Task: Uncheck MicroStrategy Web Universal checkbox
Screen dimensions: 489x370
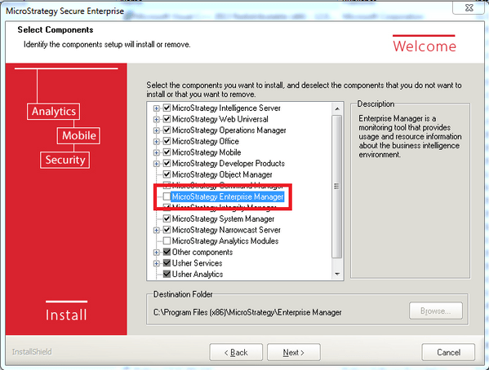Action: click(167, 119)
